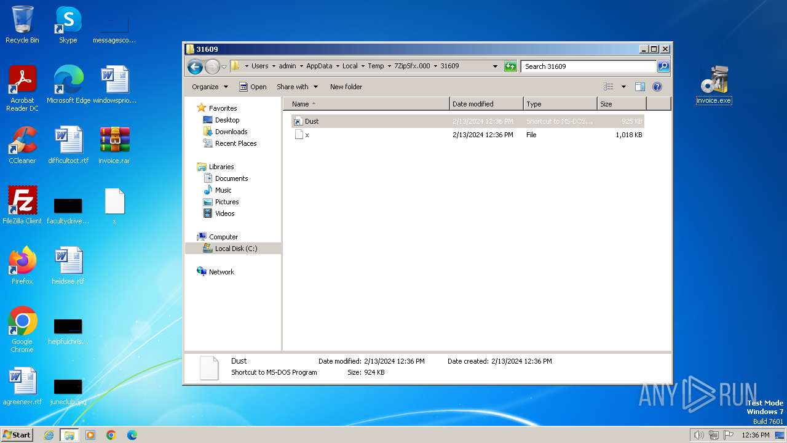The height and width of the screenshot is (443, 787).
Task: Select the file named x in the list
Action: (x=468, y=135)
